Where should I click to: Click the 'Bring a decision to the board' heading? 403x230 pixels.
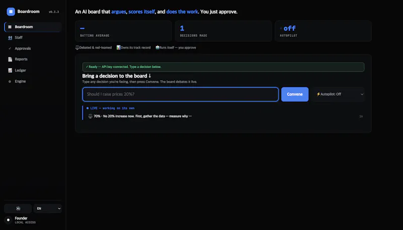click(x=117, y=76)
